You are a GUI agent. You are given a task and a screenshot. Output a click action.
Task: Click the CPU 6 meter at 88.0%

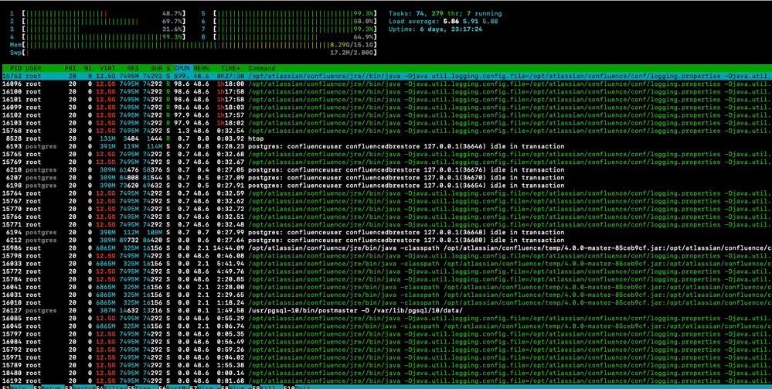click(x=288, y=21)
